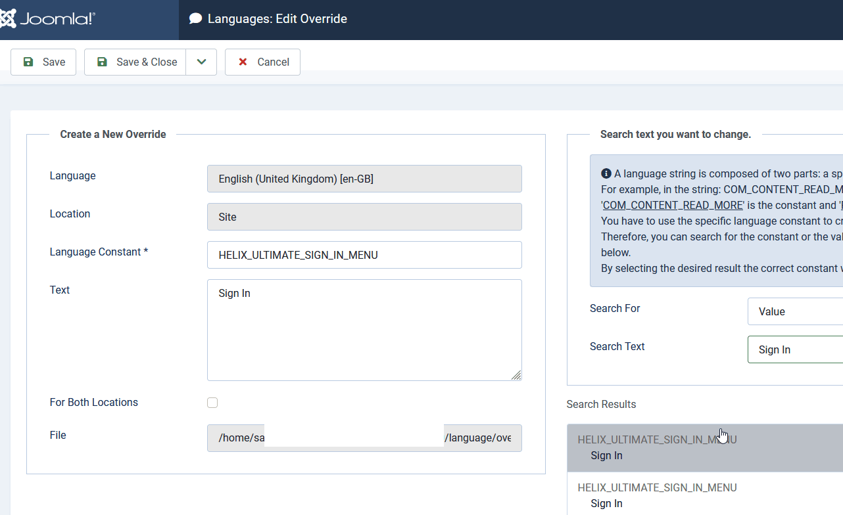Click the Joomla logo icon
Screen dimensions: 843x515
point(8,18)
